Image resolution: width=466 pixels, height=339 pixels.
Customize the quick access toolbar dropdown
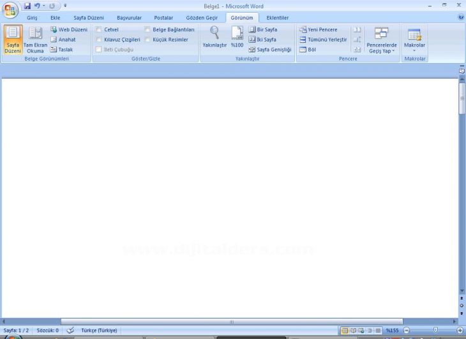coord(65,6)
